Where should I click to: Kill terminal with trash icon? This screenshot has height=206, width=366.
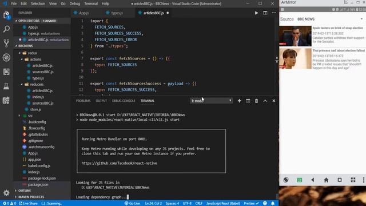tap(256, 101)
